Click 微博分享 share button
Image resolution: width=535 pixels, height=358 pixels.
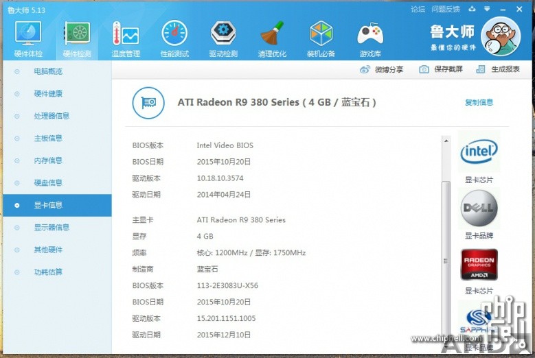pos(381,69)
